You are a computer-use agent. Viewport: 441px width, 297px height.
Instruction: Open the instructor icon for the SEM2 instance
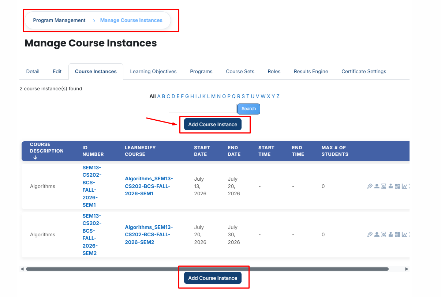(x=390, y=234)
